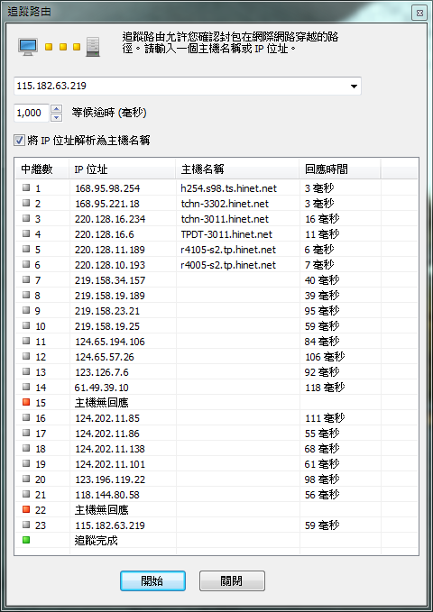Select IP address 124.202.11.138
The width and height of the screenshot is (433, 612).
110,449
